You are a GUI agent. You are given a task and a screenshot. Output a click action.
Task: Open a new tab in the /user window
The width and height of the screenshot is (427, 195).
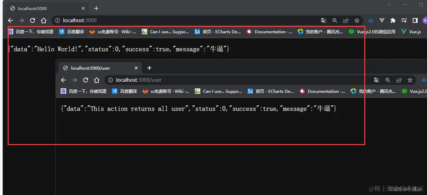149,68
